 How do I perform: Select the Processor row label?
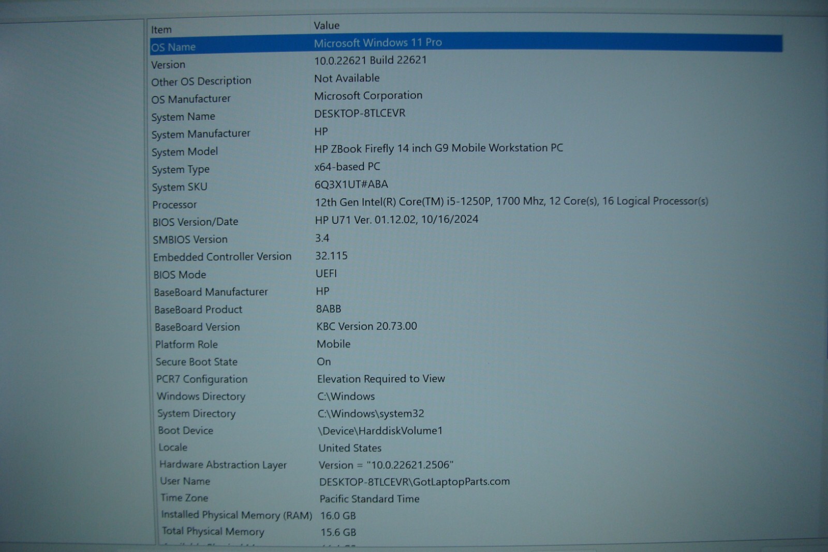174,205
